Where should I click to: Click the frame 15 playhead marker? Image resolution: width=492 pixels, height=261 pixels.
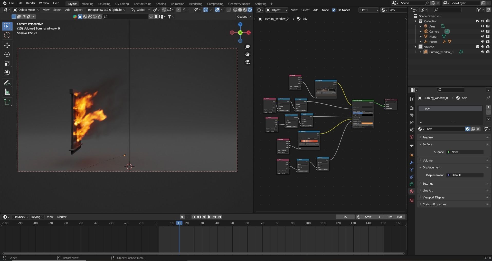click(x=179, y=223)
